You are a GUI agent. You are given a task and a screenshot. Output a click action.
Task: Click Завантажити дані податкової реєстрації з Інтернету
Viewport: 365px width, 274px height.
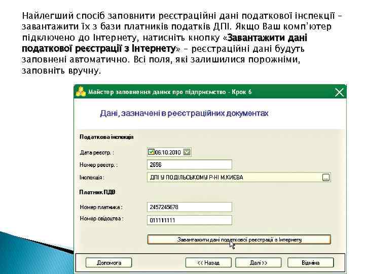click(x=239, y=239)
